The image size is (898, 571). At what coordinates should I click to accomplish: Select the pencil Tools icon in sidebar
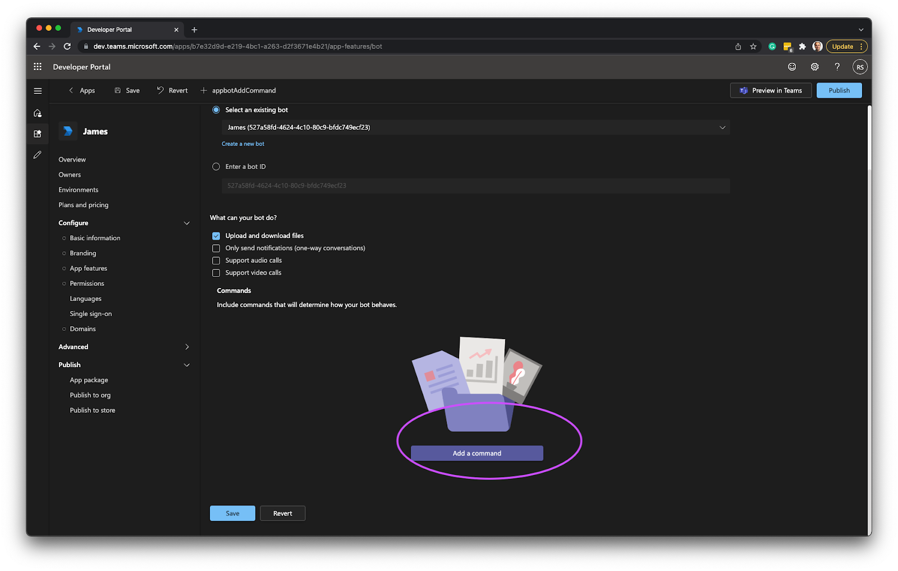[x=37, y=154]
